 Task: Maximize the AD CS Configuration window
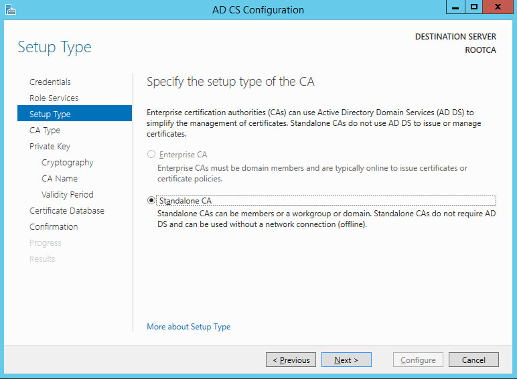coord(474,7)
